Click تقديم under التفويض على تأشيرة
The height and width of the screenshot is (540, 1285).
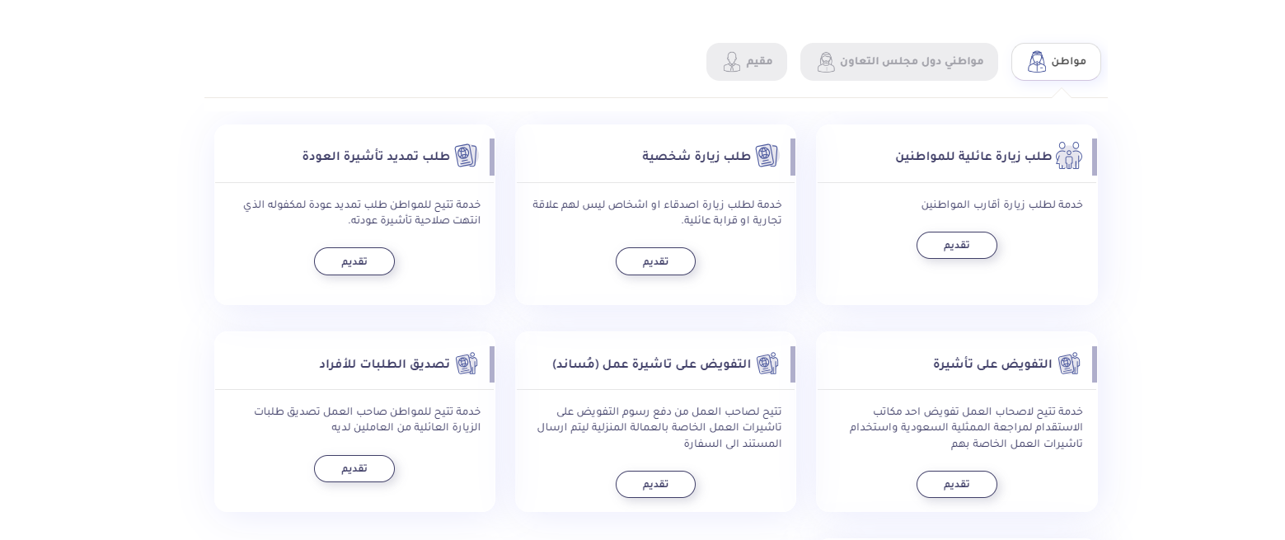[x=957, y=484]
